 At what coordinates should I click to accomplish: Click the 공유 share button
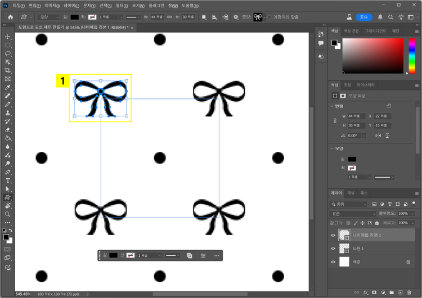click(364, 17)
